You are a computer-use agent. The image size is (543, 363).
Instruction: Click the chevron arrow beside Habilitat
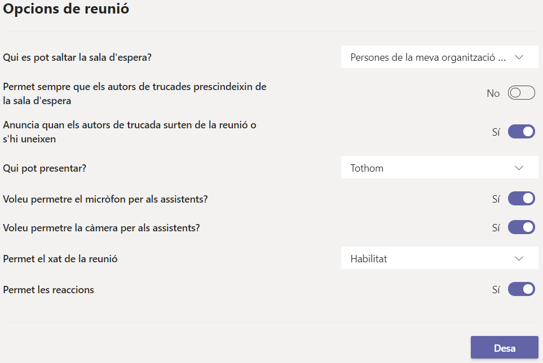[x=519, y=259]
